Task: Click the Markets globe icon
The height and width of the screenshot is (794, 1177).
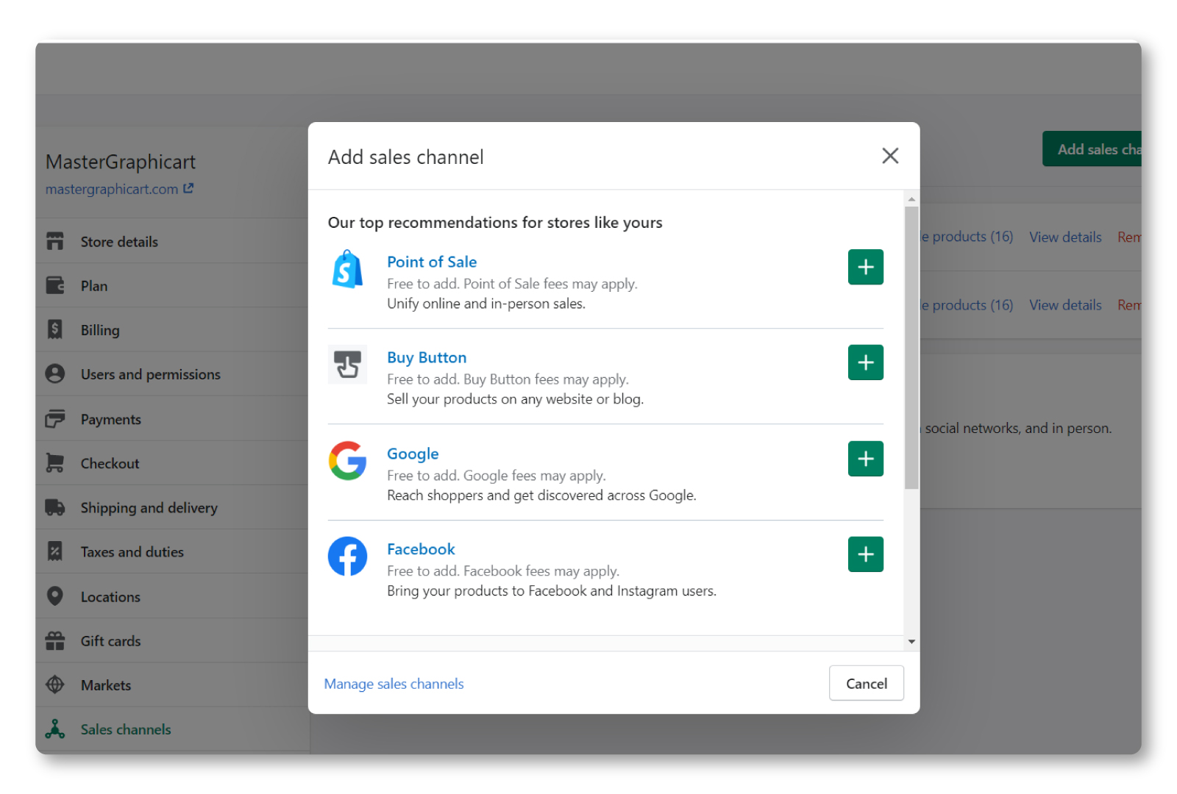Action: coord(55,684)
